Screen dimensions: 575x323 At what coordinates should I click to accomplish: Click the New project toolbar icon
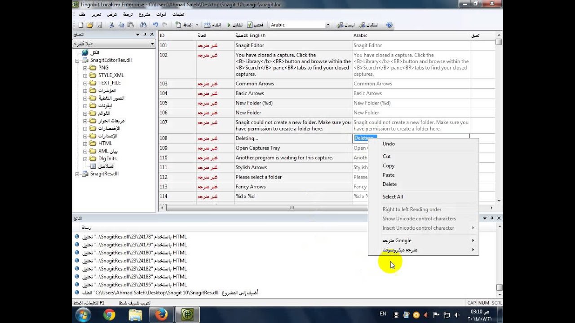pos(81,25)
